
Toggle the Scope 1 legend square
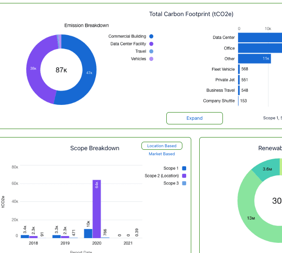pyautogui.click(x=184, y=168)
